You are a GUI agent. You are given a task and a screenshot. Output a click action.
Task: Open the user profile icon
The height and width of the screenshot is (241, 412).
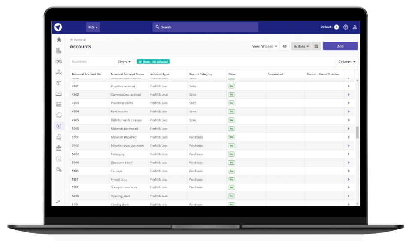(x=354, y=27)
